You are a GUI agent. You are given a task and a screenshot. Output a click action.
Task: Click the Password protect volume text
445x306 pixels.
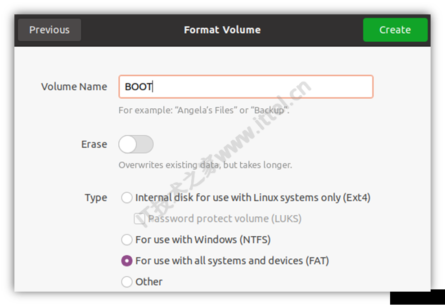click(x=225, y=219)
